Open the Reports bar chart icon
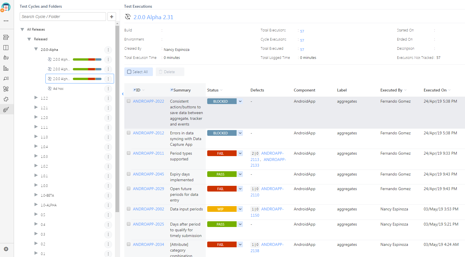465x257 pixels. [6, 68]
